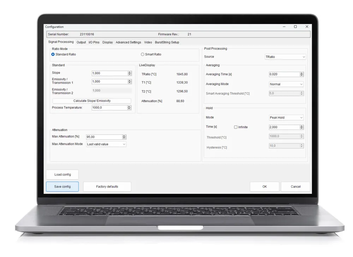Select the Standard Ratio radio button
The image size is (353, 257).
pyautogui.click(x=53, y=54)
